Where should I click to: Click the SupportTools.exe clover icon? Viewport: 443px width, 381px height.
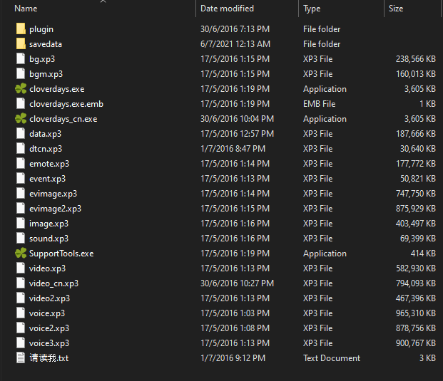pyautogui.click(x=20, y=254)
